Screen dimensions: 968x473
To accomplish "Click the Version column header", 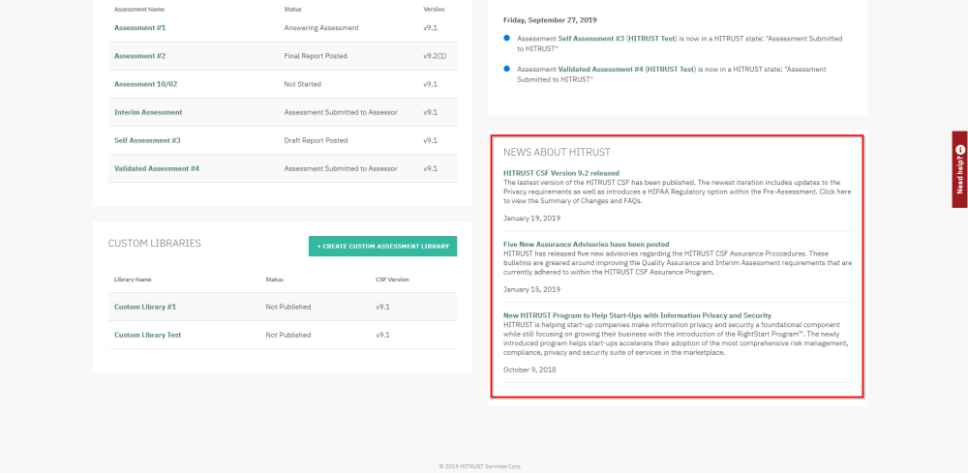I will pos(434,10).
